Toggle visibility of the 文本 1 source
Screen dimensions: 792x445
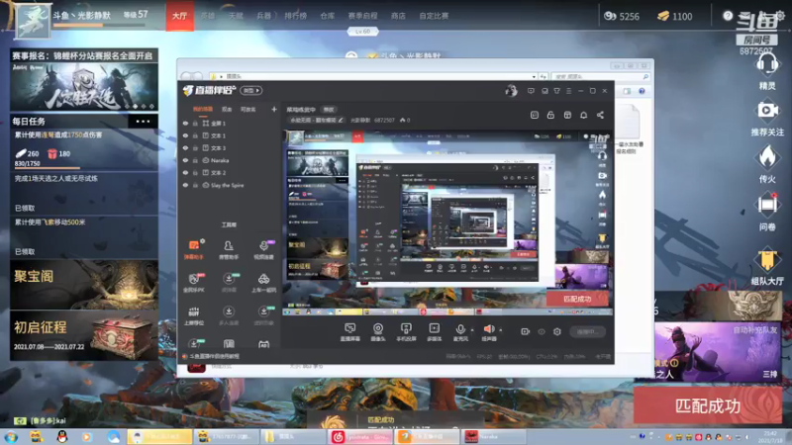click(185, 135)
